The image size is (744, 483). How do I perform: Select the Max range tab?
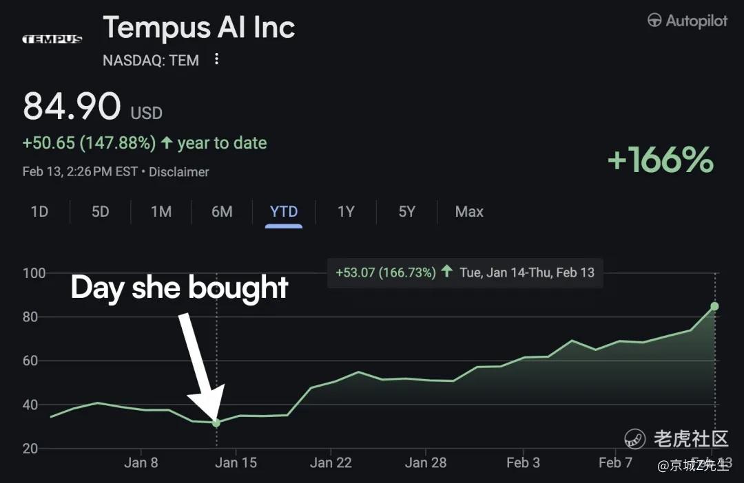(x=469, y=212)
